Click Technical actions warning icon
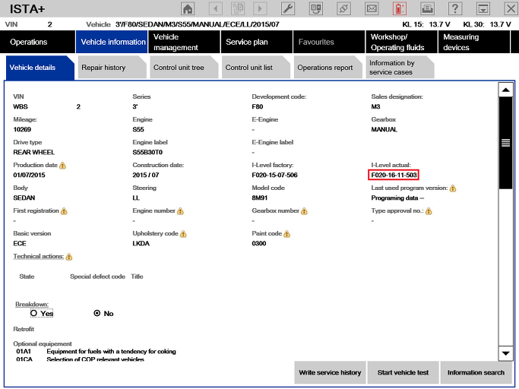519x389 pixels. [x=69, y=257]
